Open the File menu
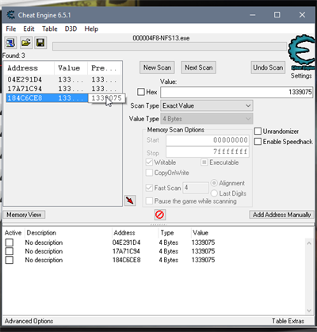Screen dimensions: 317x332 [11, 29]
